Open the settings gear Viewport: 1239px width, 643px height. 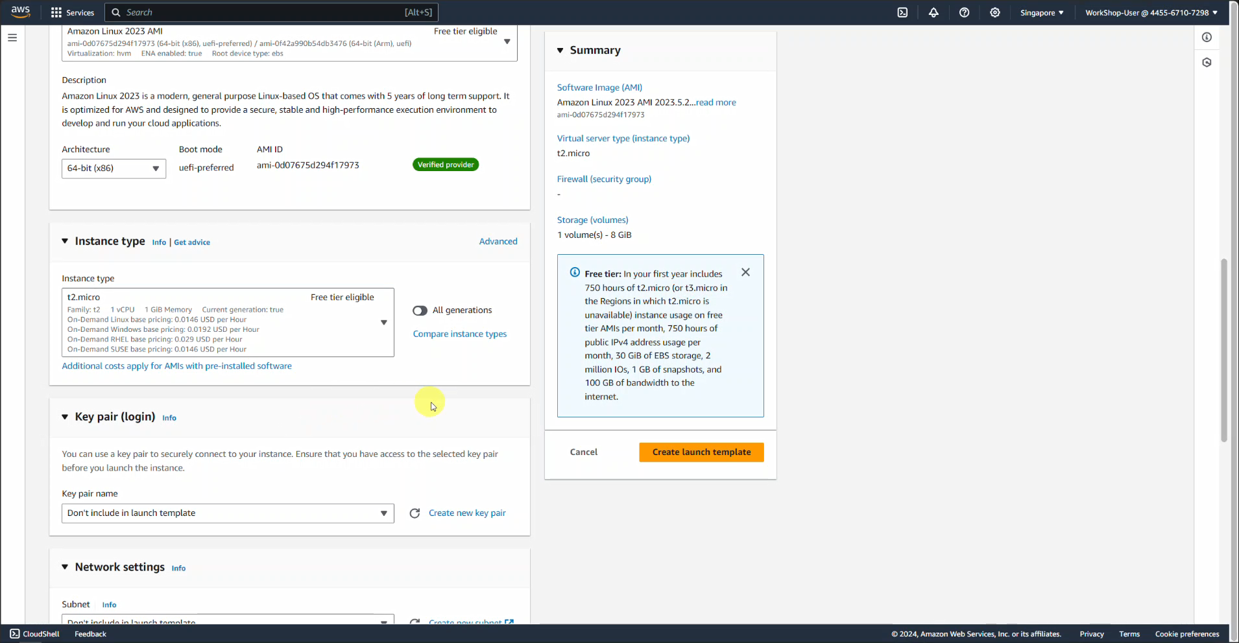pyautogui.click(x=995, y=12)
